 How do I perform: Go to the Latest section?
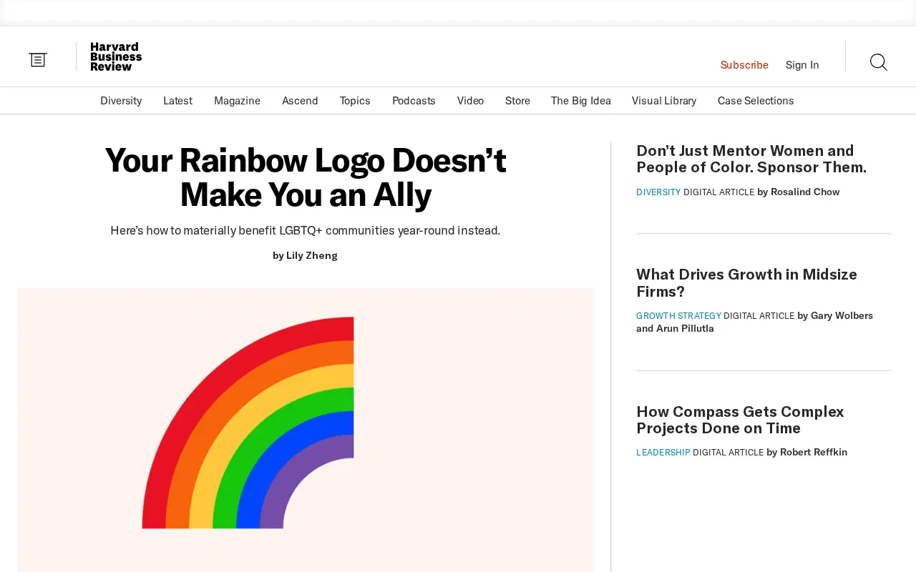[177, 101]
